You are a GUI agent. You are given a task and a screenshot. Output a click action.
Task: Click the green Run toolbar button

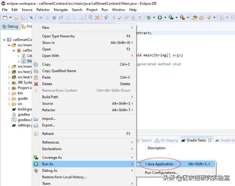pyautogui.click(x=160, y=18)
